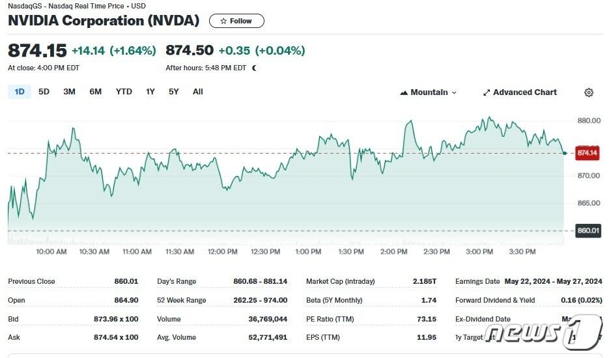Switch chart to YTD range
Viewport: 609px width, 358px height.
click(124, 92)
